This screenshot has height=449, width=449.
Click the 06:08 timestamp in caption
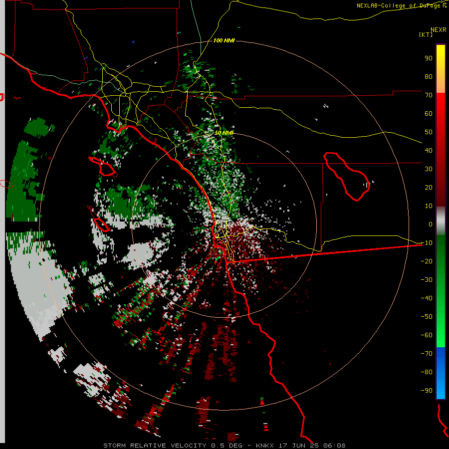334,446
